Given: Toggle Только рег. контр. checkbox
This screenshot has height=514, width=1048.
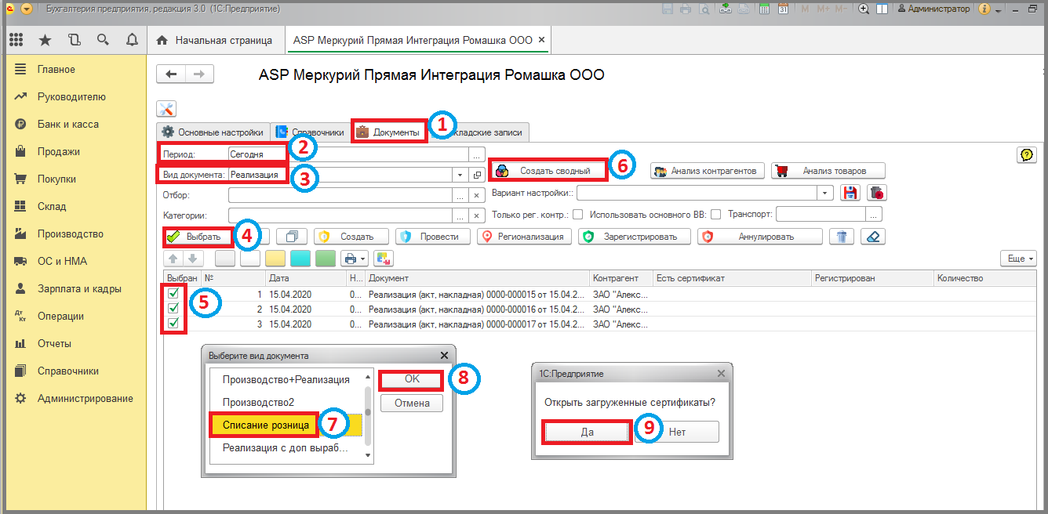Looking at the screenshot, I should click(577, 214).
